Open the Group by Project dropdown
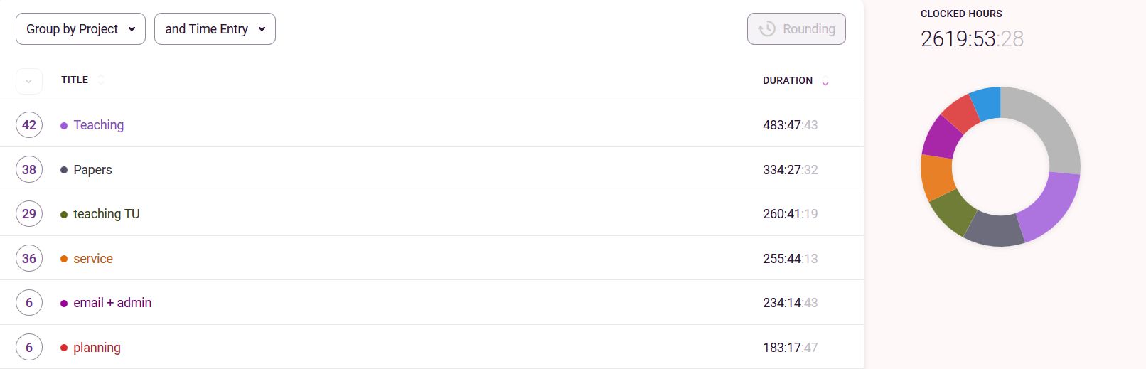The image size is (1146, 369). [x=80, y=29]
